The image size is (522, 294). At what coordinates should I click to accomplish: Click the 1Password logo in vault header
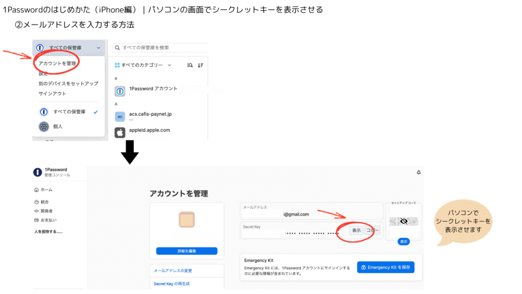[40, 47]
